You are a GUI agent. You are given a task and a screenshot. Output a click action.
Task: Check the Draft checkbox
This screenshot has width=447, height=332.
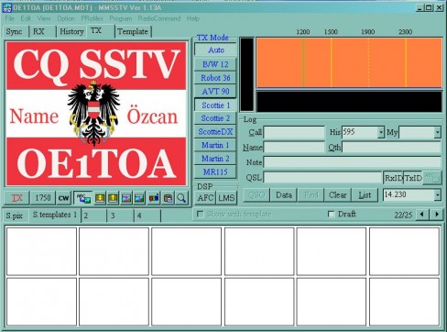click(331, 214)
